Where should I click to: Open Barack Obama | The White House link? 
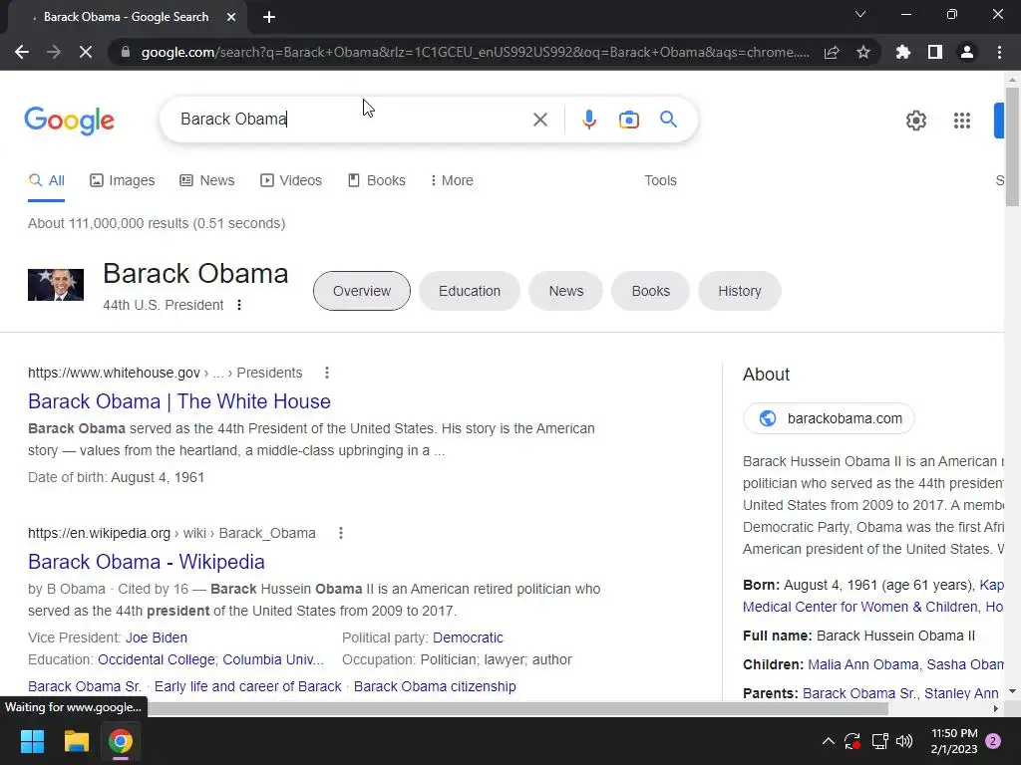(179, 401)
